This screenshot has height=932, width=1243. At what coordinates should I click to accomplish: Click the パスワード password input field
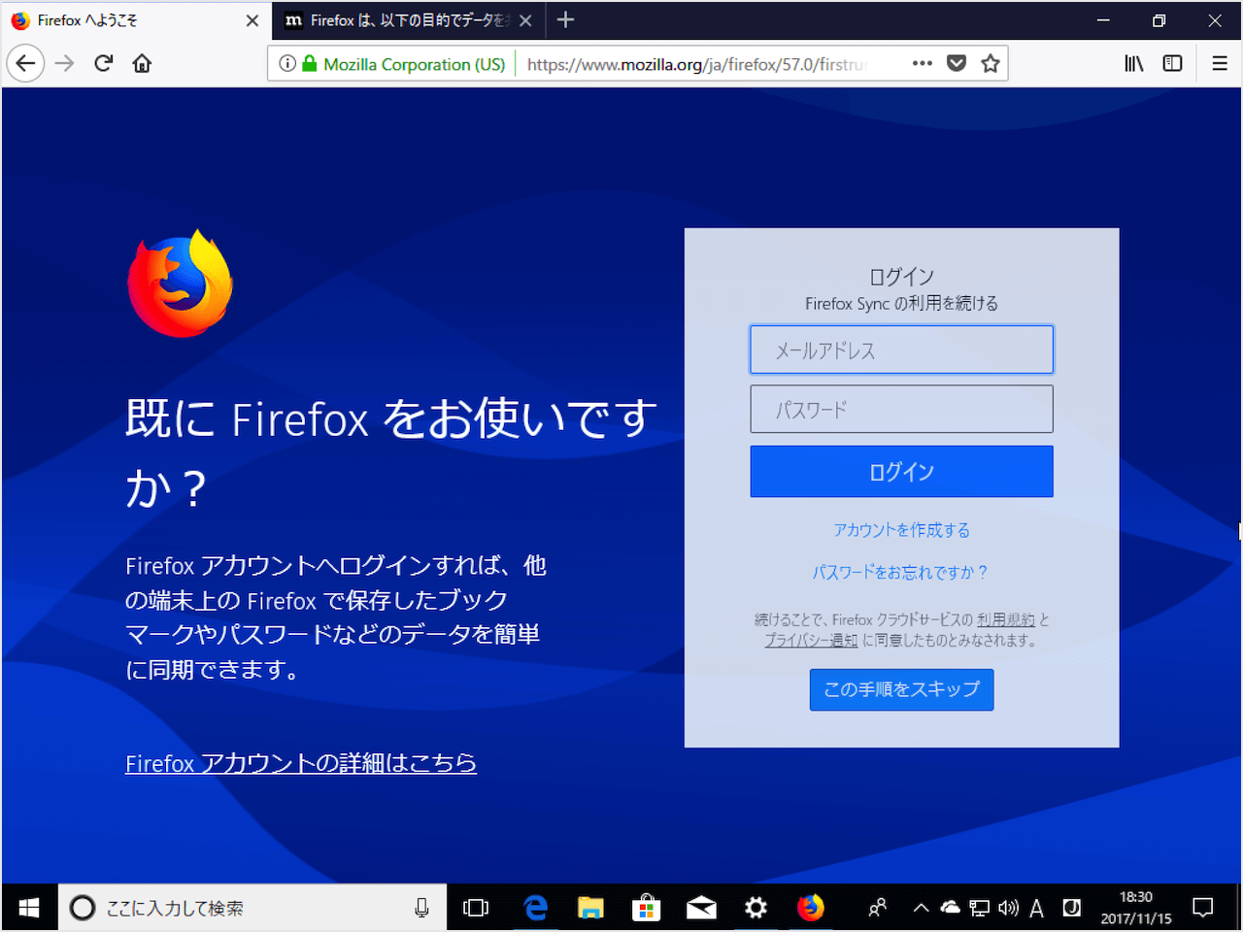tap(901, 409)
